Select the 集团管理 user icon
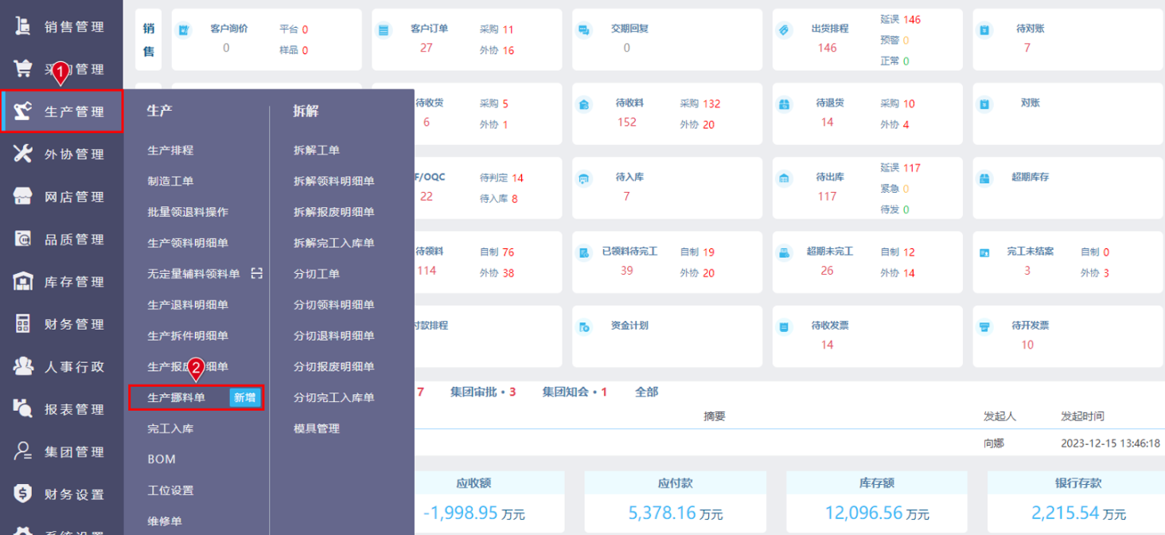Image resolution: width=1165 pixels, height=535 pixels. pos(23,451)
